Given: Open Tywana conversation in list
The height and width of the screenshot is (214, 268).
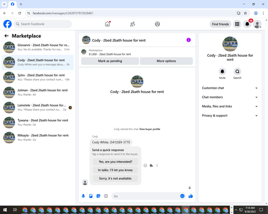Looking at the screenshot, I should point(38,123).
